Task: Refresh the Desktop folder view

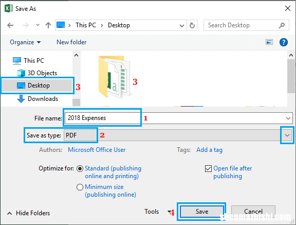Action: point(192,25)
